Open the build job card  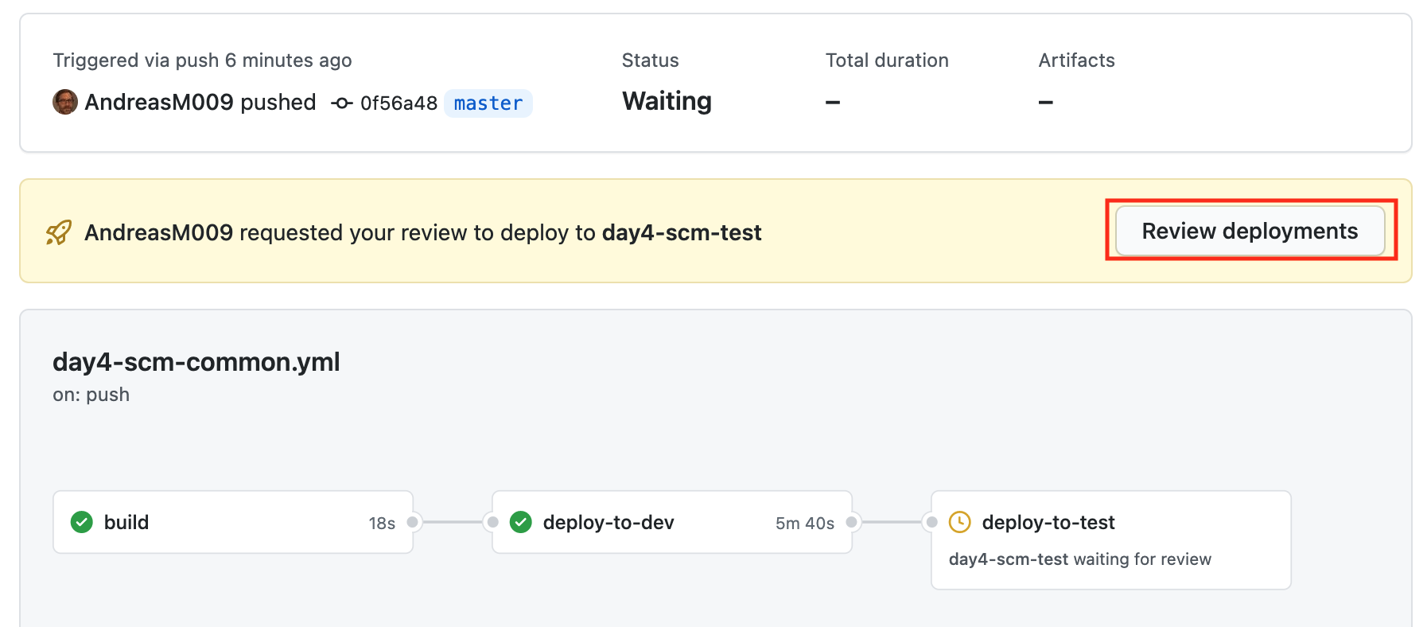point(233,522)
